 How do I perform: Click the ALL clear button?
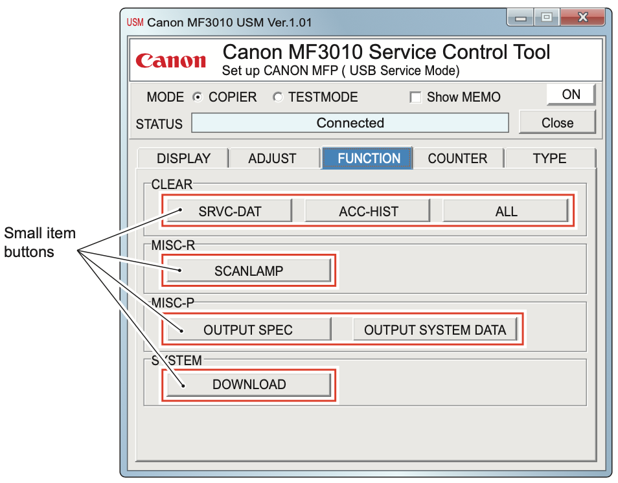click(x=506, y=211)
